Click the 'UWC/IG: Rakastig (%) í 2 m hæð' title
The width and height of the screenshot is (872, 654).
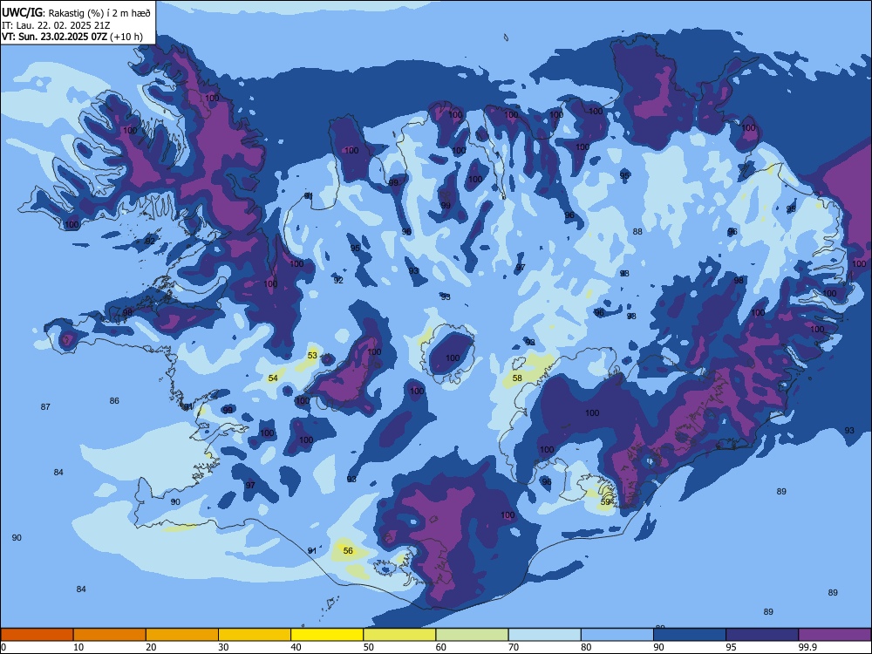click(x=76, y=11)
